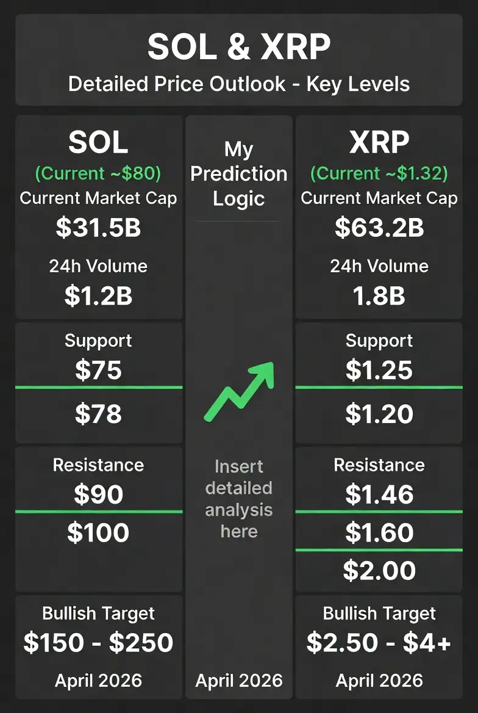The width and height of the screenshot is (478, 713).
Task: Click XRP bullish target $2.50 - $4+
Action: (x=379, y=643)
